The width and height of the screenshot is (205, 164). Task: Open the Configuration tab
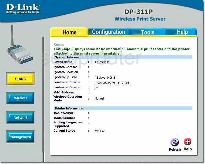(x=108, y=32)
